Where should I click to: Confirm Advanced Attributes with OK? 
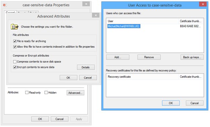68,78
